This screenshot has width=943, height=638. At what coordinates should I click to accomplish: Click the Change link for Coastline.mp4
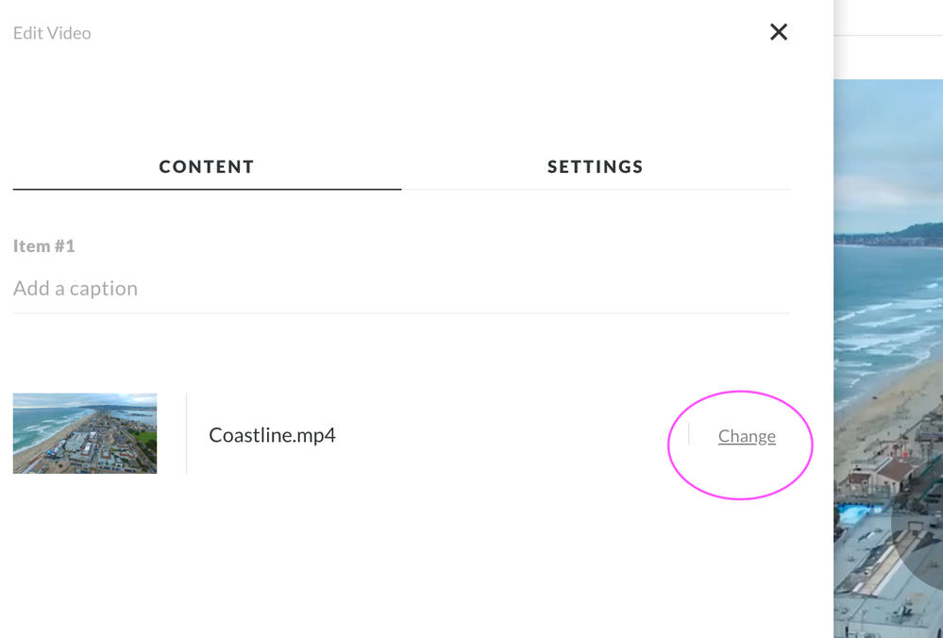(747, 436)
